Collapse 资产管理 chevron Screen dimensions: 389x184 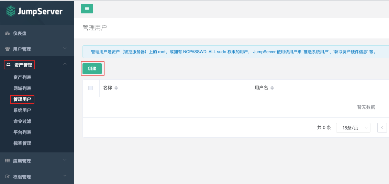tap(65, 64)
